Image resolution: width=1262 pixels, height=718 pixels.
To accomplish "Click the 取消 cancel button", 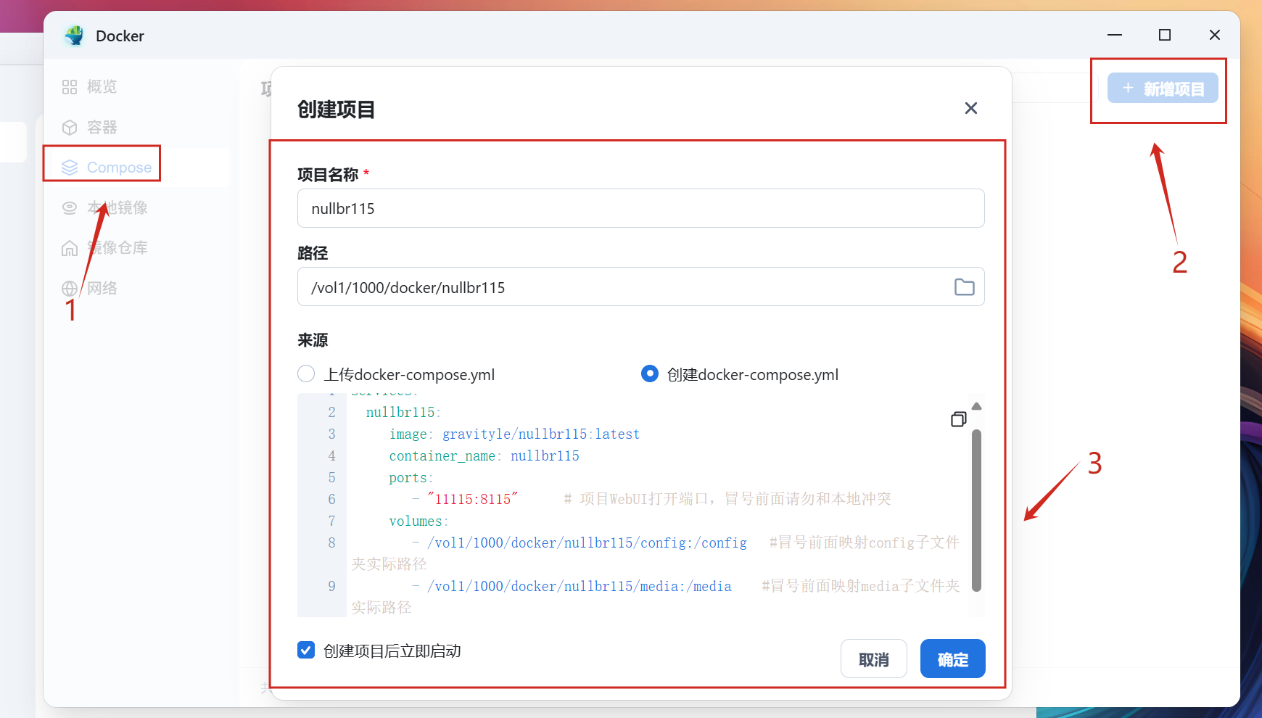I will coord(873,659).
